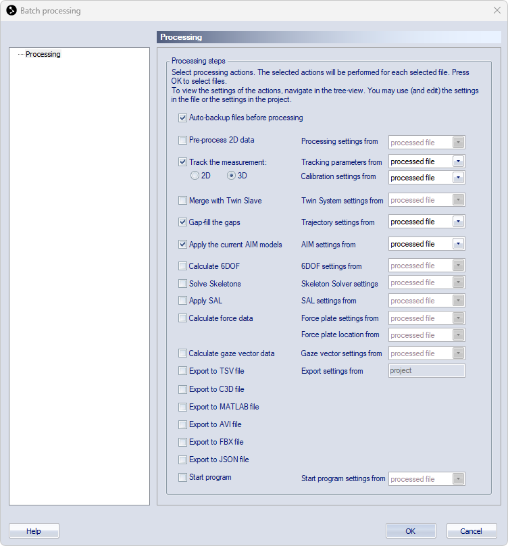Select the 3D tracking radio button
The width and height of the screenshot is (508, 546).
[231, 176]
